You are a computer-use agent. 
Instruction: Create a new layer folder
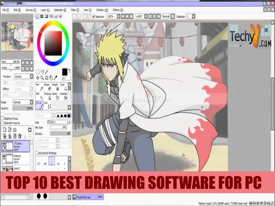15,130
